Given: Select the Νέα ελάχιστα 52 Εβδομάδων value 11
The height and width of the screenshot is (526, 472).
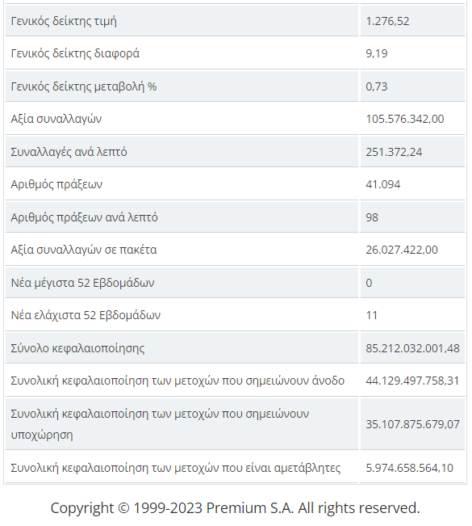Looking at the screenshot, I should [x=371, y=315].
